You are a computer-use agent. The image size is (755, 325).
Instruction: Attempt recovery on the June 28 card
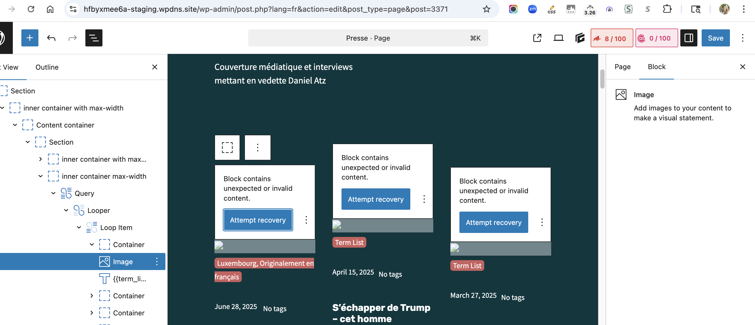[258, 220]
